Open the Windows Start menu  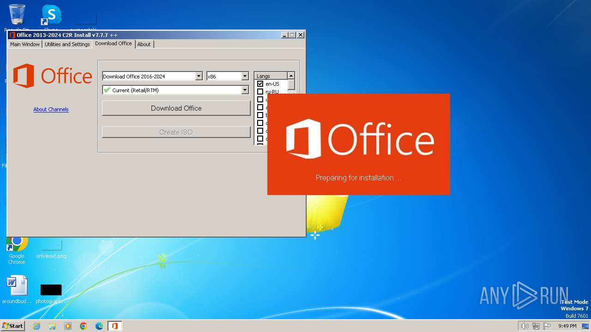pyautogui.click(x=12, y=326)
